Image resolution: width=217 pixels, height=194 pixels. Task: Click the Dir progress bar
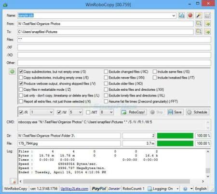coord(175,136)
